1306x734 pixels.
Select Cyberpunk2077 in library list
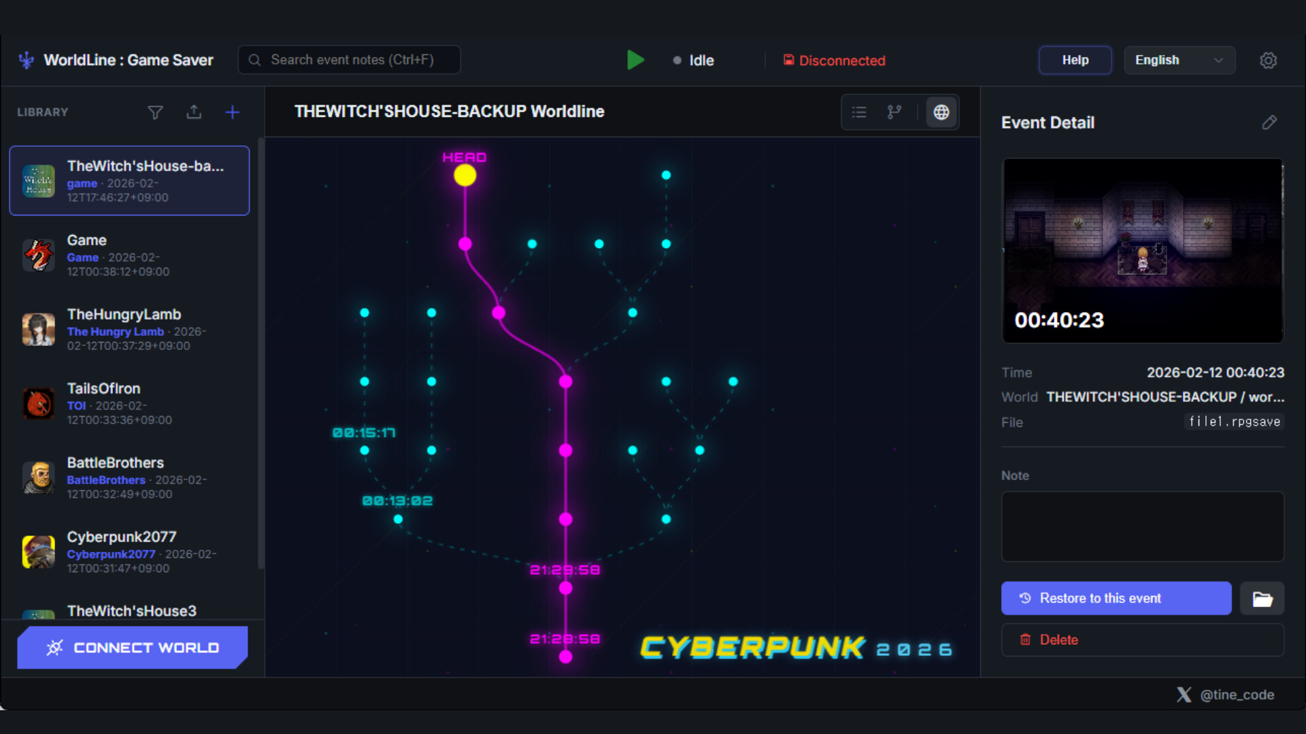[129, 551]
